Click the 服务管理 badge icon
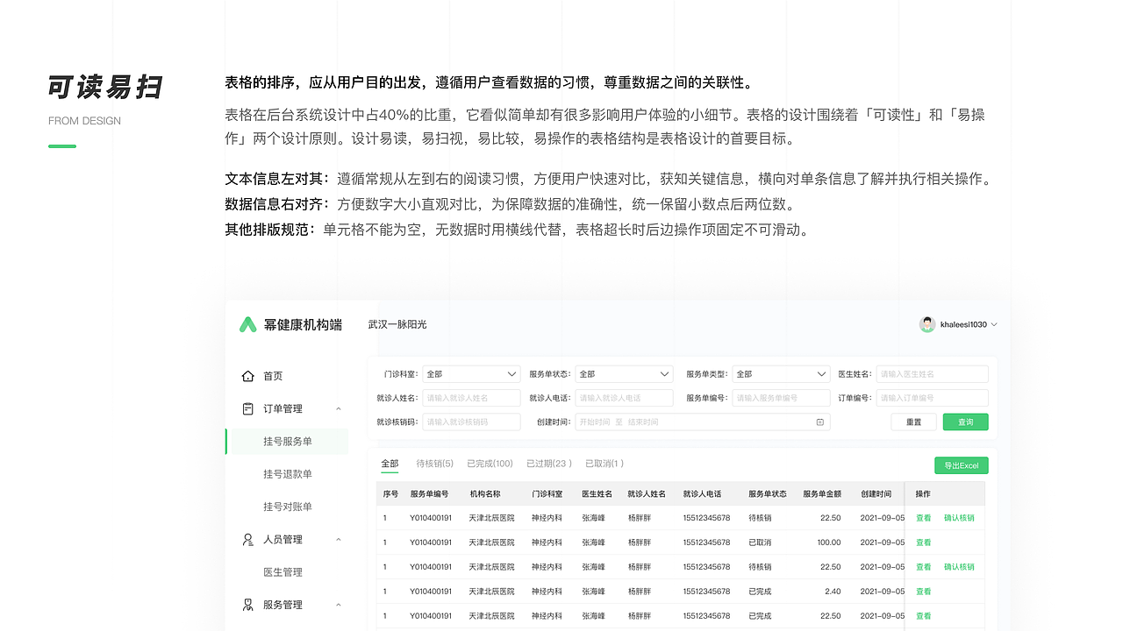Viewport: 1123px width, 631px height. point(247,605)
